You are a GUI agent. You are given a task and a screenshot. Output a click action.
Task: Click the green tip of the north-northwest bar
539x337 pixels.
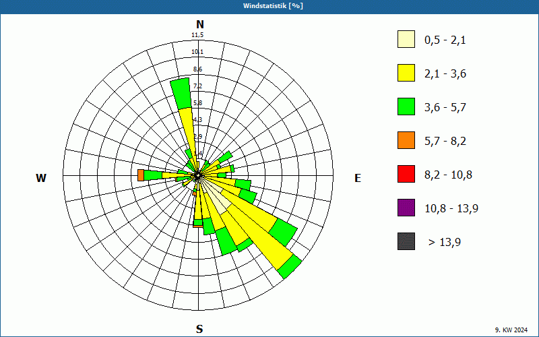(181, 94)
